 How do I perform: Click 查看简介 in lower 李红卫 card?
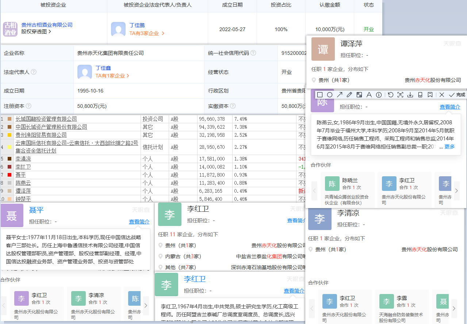click(294, 291)
